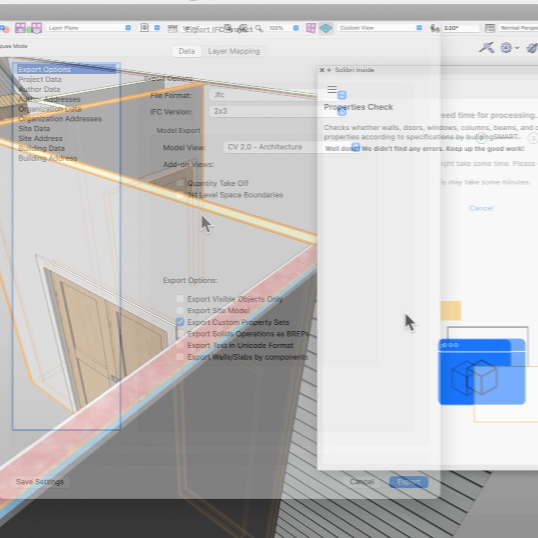This screenshot has width=538, height=538.
Task: Enable Export Solids Operations as BREPs
Action: (x=180, y=333)
